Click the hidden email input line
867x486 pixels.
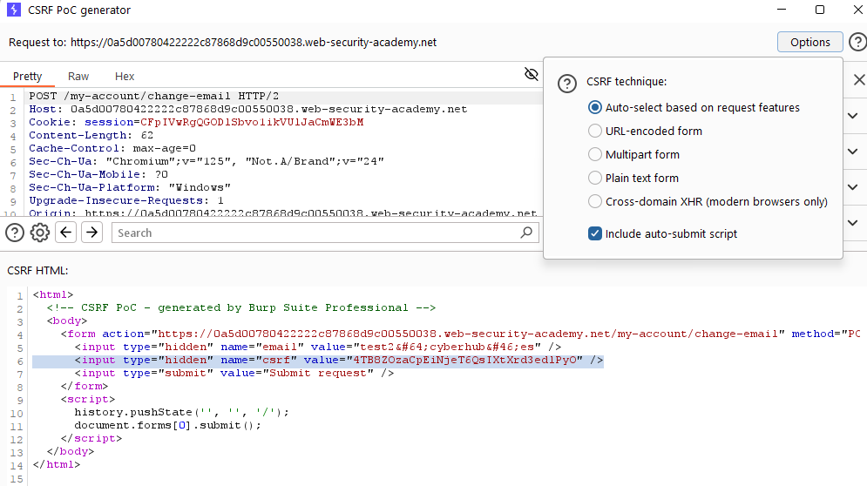[x=318, y=348]
